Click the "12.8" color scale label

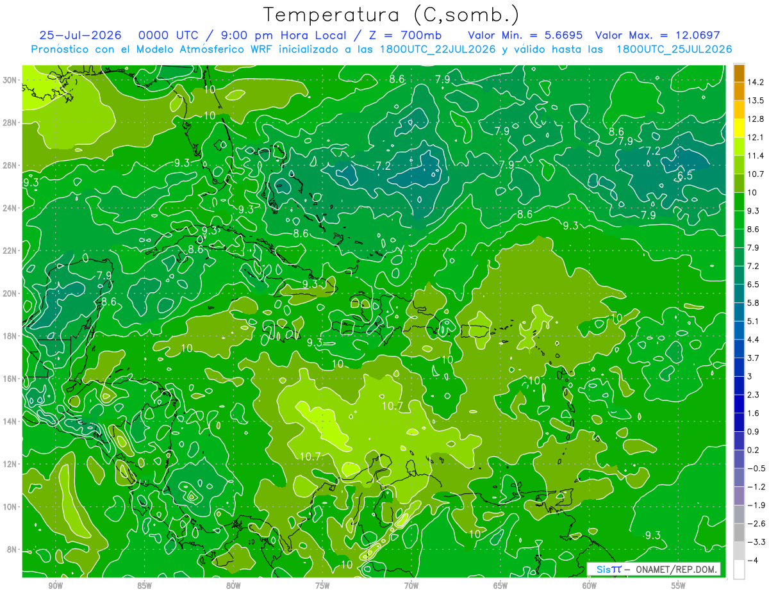pyautogui.click(x=756, y=119)
